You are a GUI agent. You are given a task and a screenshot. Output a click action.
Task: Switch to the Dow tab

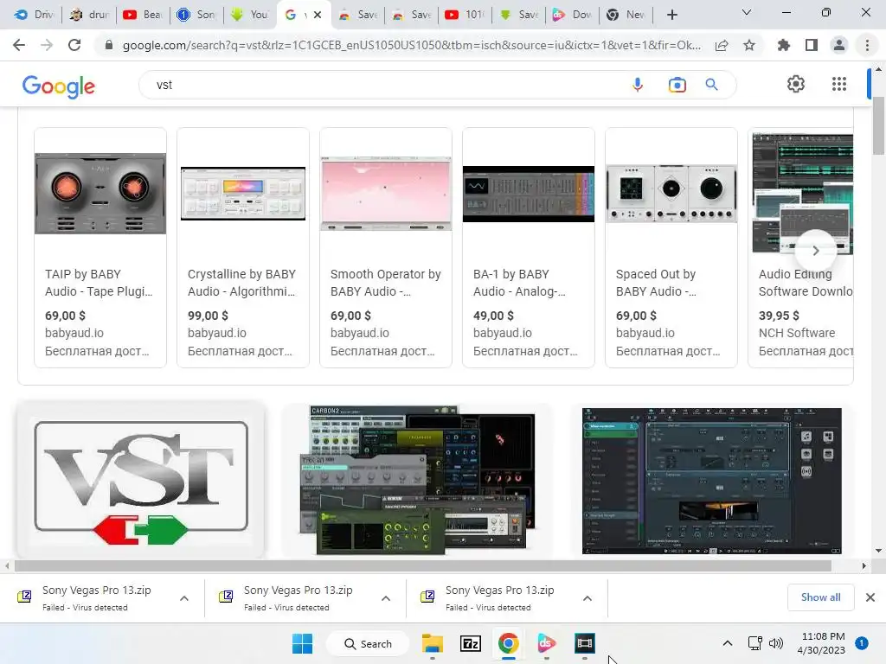572,15
